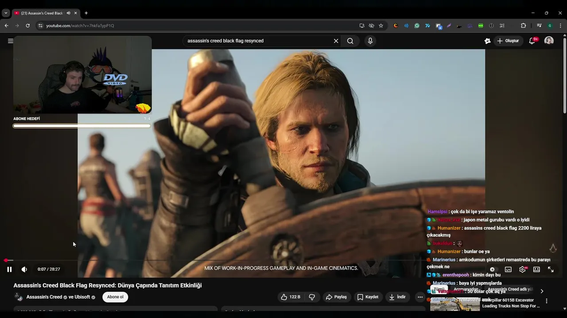Open the extensions puzzle-piece menu
The image size is (567, 318).
(523, 26)
